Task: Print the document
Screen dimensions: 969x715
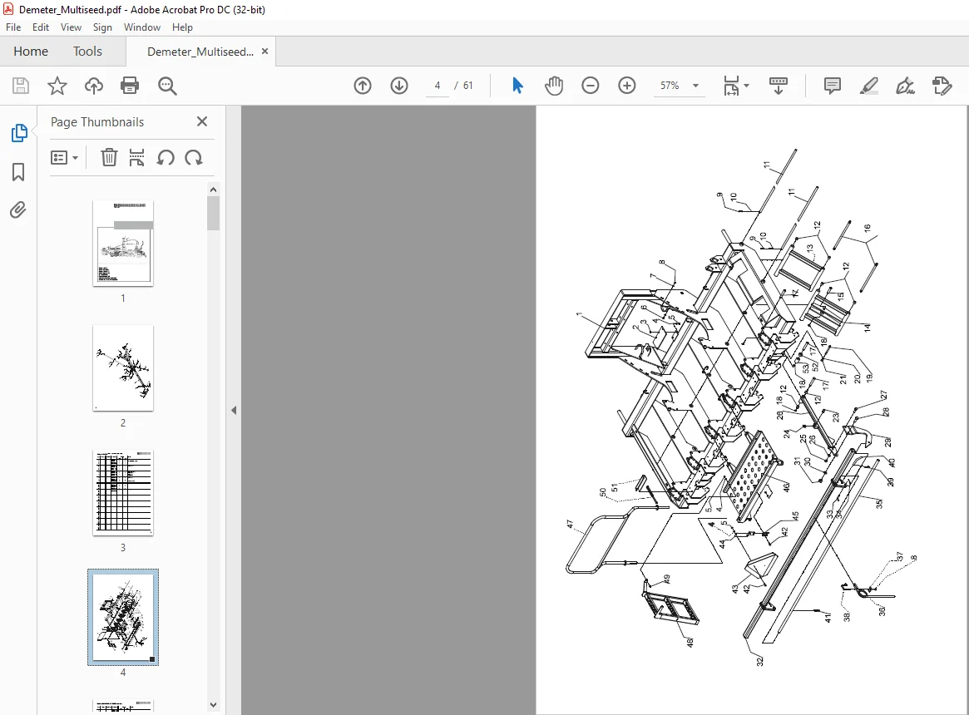Action: click(130, 86)
